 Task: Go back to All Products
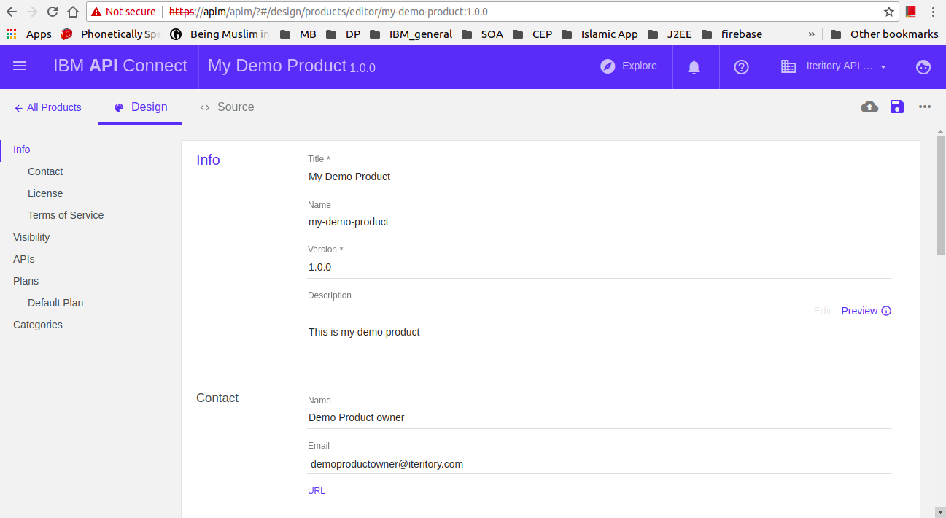click(x=47, y=107)
